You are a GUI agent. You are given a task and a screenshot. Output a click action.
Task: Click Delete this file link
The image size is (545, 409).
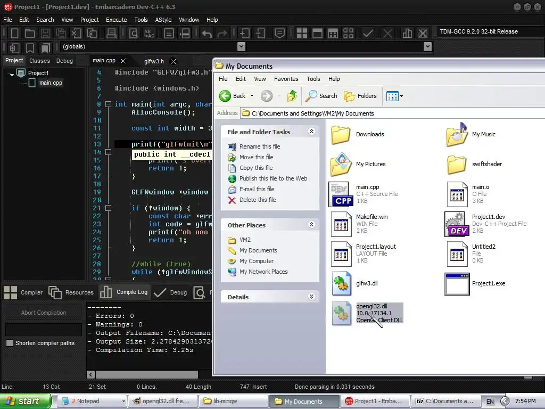coord(258,200)
